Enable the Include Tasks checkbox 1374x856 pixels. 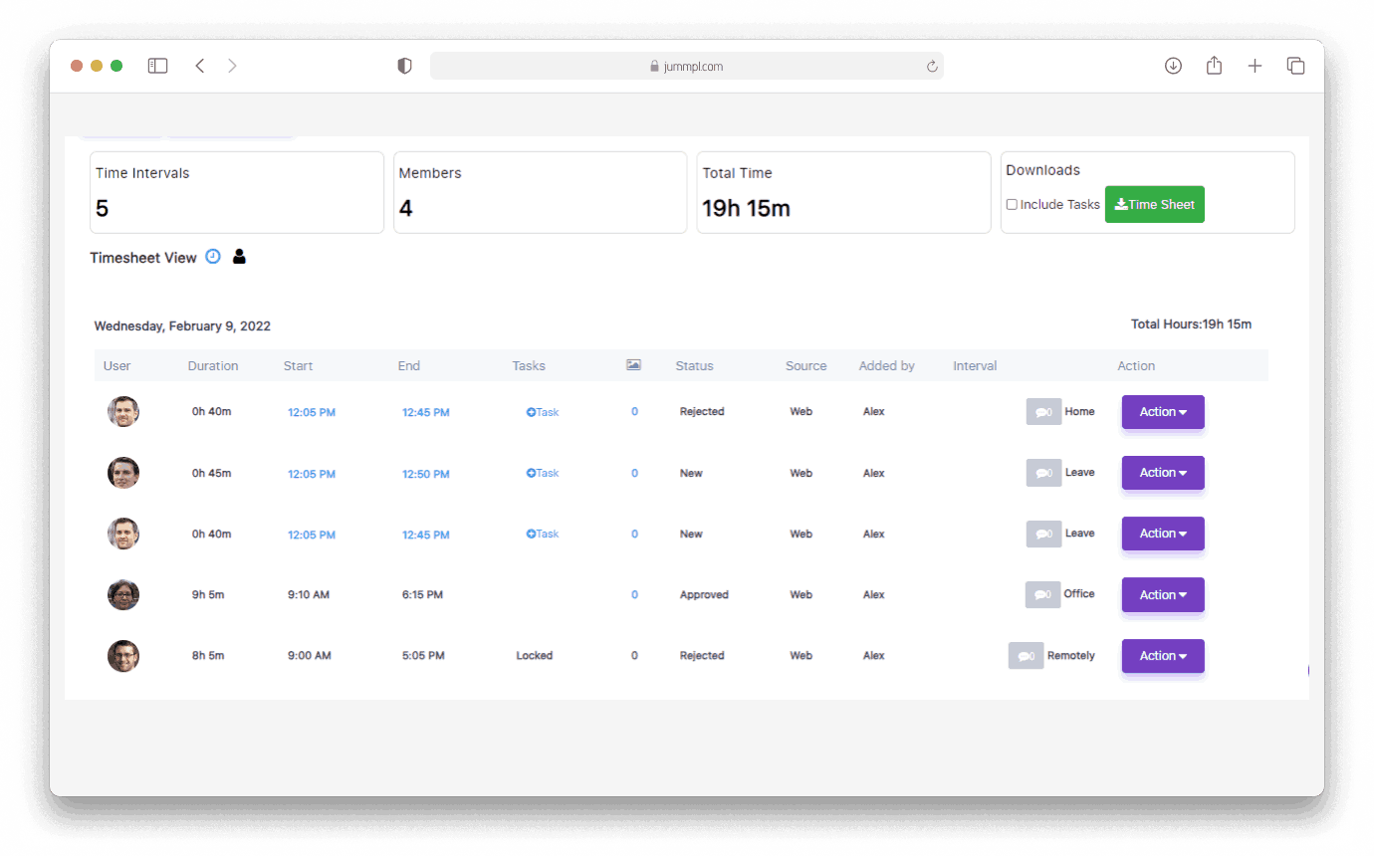coord(1012,204)
